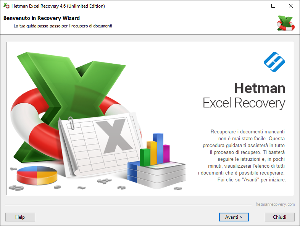300x226 pixels.
Task: Click the Chiudi button
Action: pos(279,217)
